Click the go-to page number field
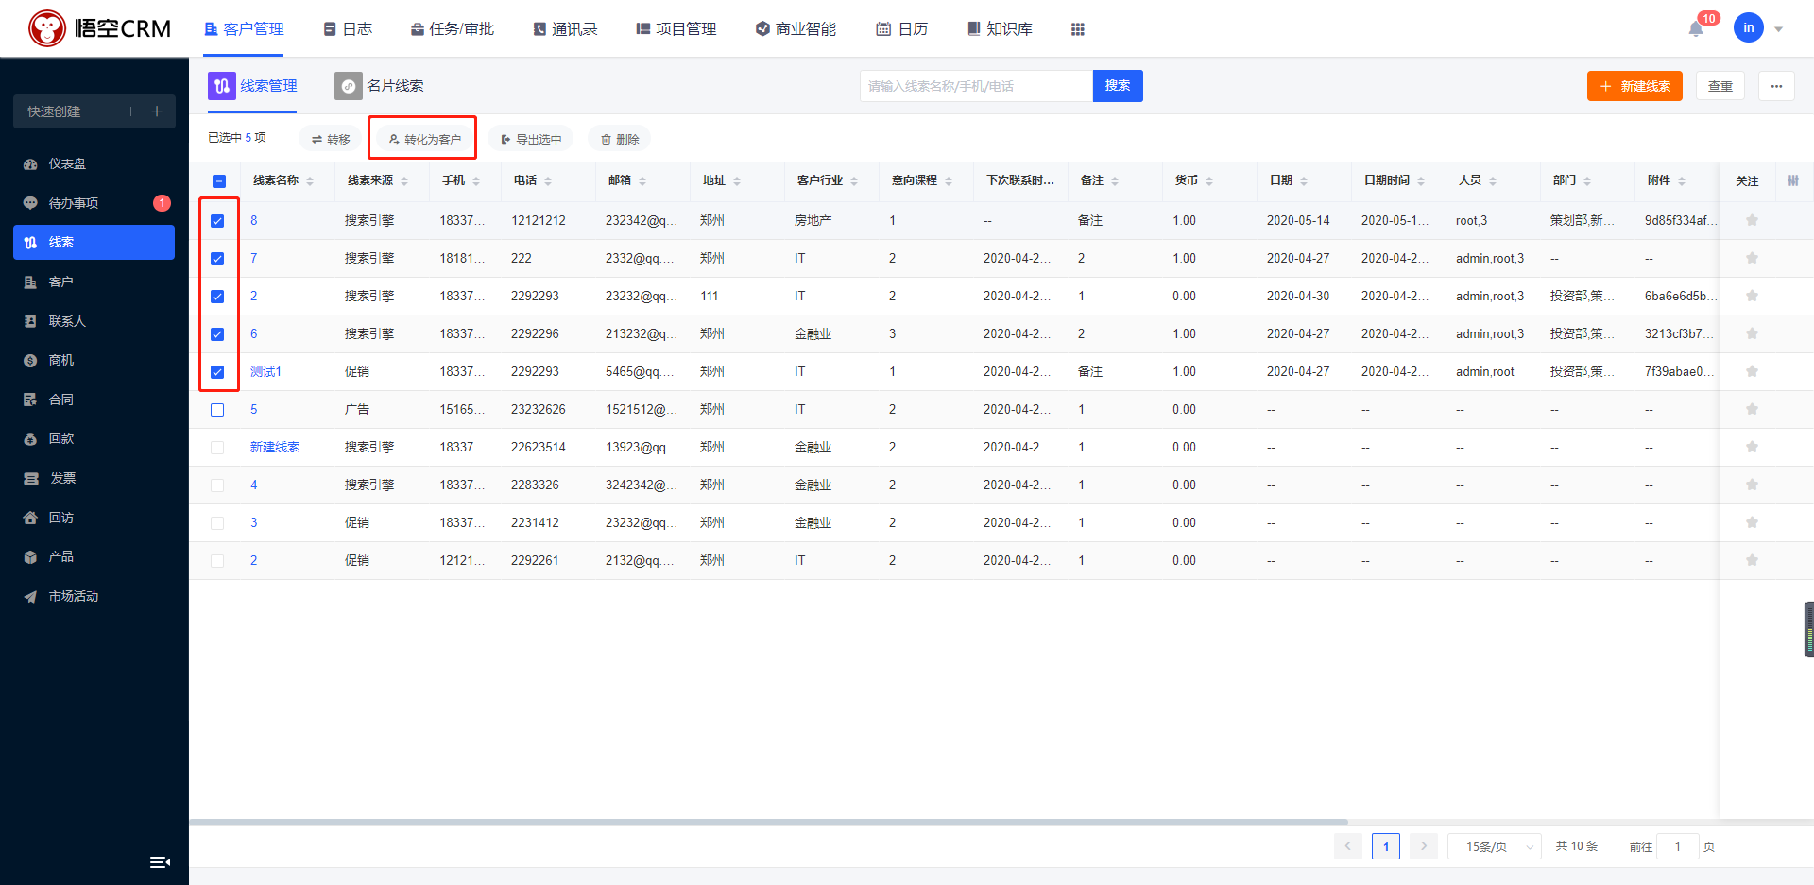 (1678, 846)
